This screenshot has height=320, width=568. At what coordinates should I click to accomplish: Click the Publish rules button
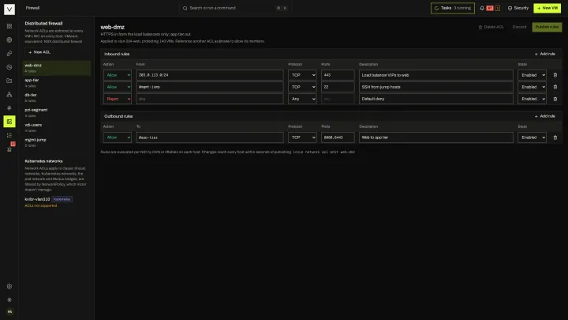[547, 27]
